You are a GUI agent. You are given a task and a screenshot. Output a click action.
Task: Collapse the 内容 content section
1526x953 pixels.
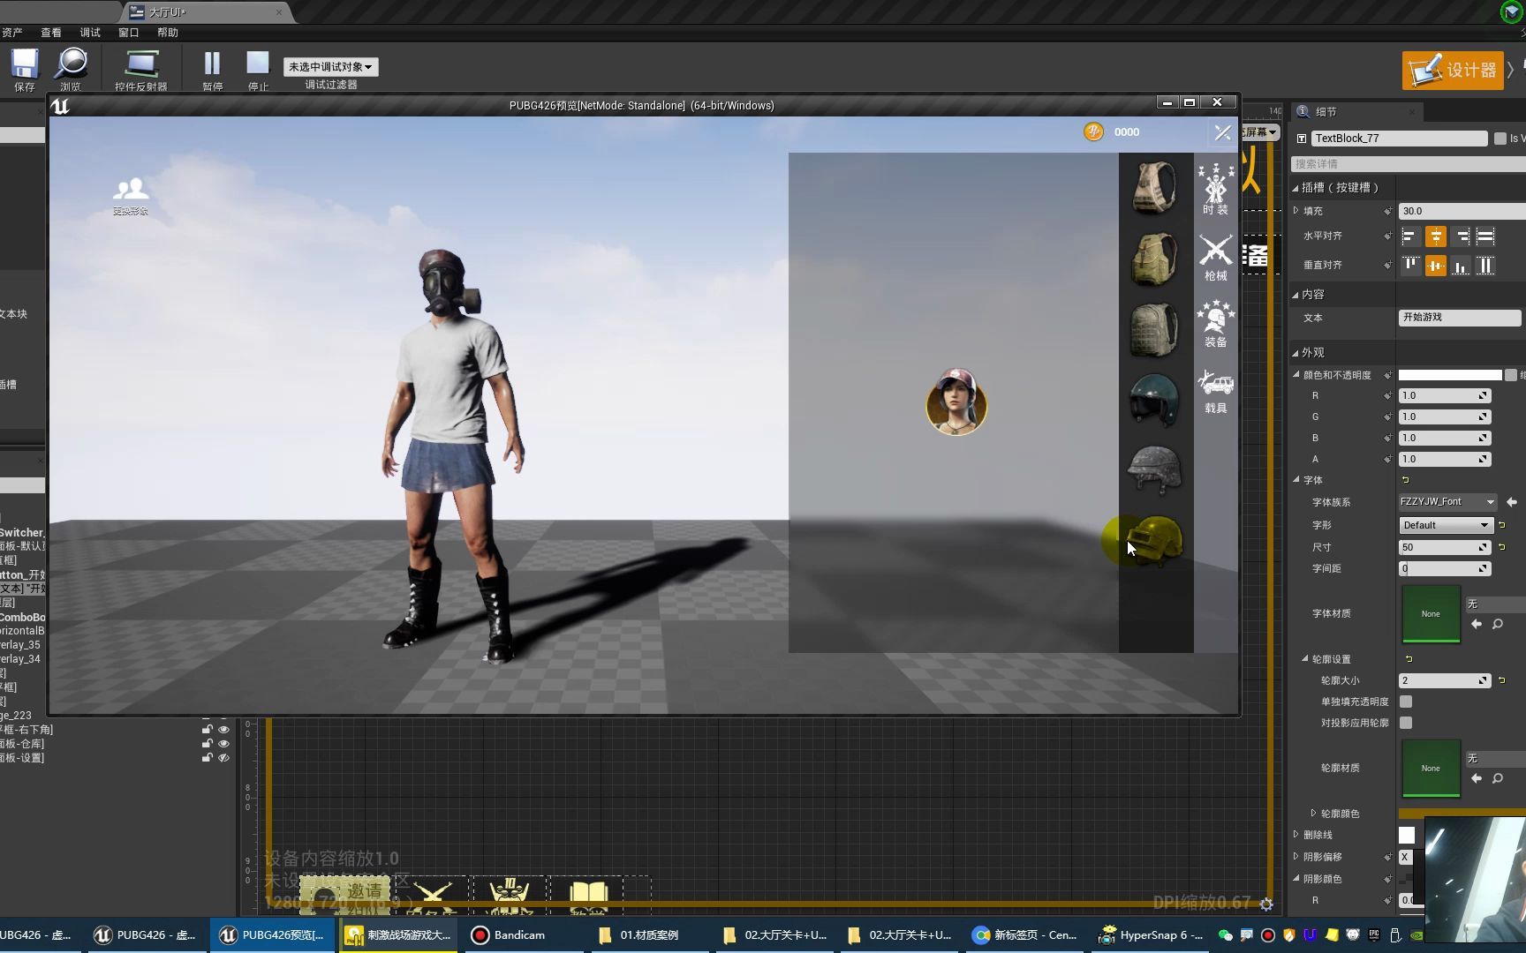tap(1296, 295)
